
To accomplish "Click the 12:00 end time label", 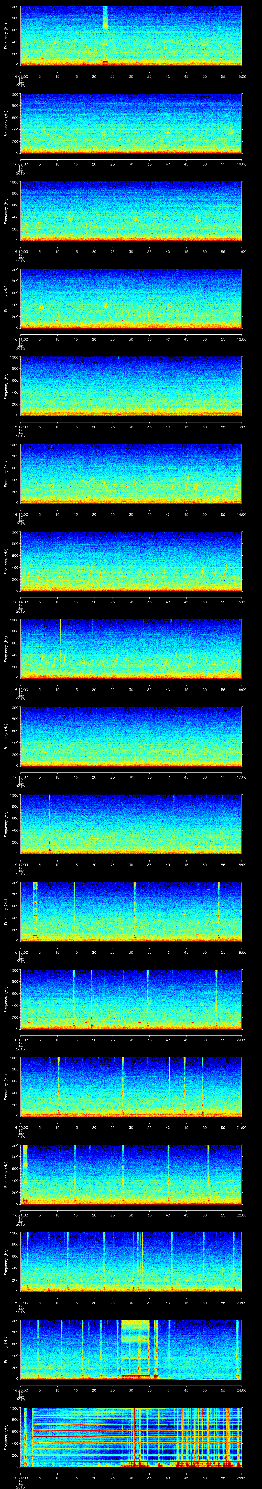I will pyautogui.click(x=241, y=339).
